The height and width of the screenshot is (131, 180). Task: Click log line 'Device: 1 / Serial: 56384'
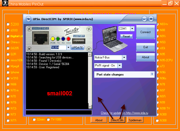click(48, 64)
